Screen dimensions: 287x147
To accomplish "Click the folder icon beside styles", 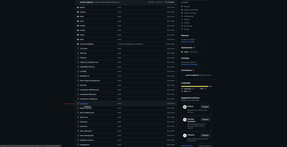I will point(78,35).
